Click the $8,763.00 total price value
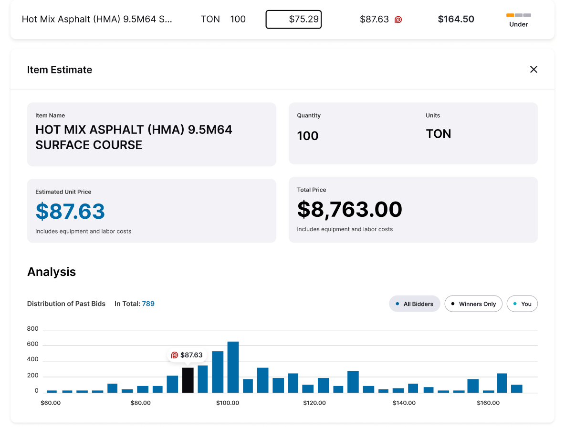Image resolution: width=565 pixels, height=427 pixels. [349, 210]
